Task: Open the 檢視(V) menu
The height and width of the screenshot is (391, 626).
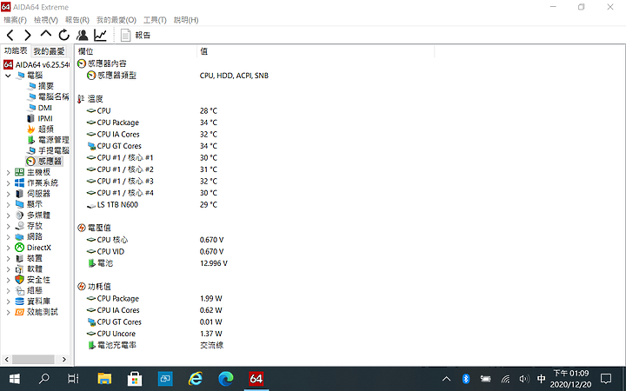Action: (46, 19)
